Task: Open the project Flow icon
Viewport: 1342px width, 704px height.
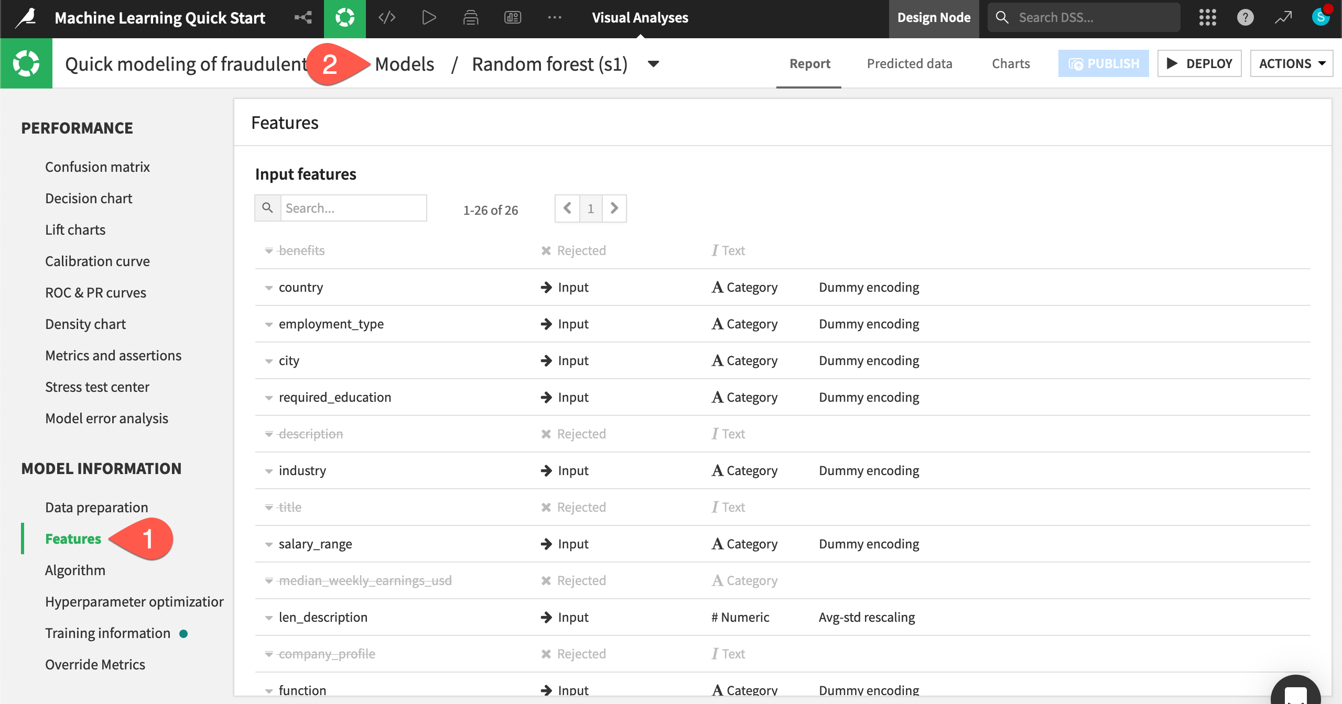Action: pos(302,17)
